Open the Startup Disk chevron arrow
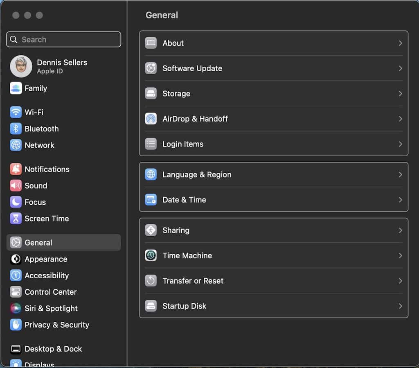Viewport: 419px width, 368px height. click(400, 306)
